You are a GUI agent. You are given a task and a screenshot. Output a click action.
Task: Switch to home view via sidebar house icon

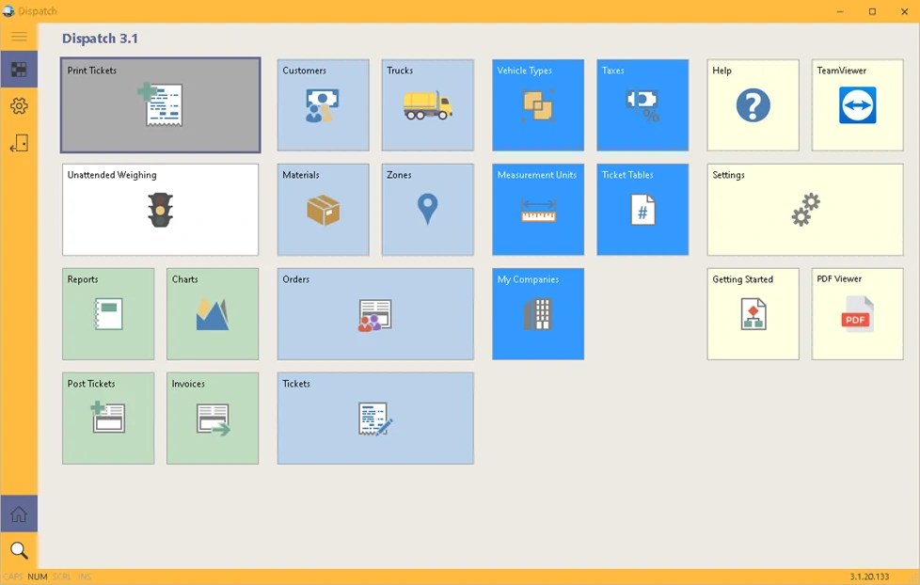19,514
